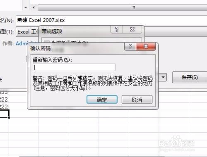
Task: Open help in the 常规选项 dialog
Action: tap(116, 29)
